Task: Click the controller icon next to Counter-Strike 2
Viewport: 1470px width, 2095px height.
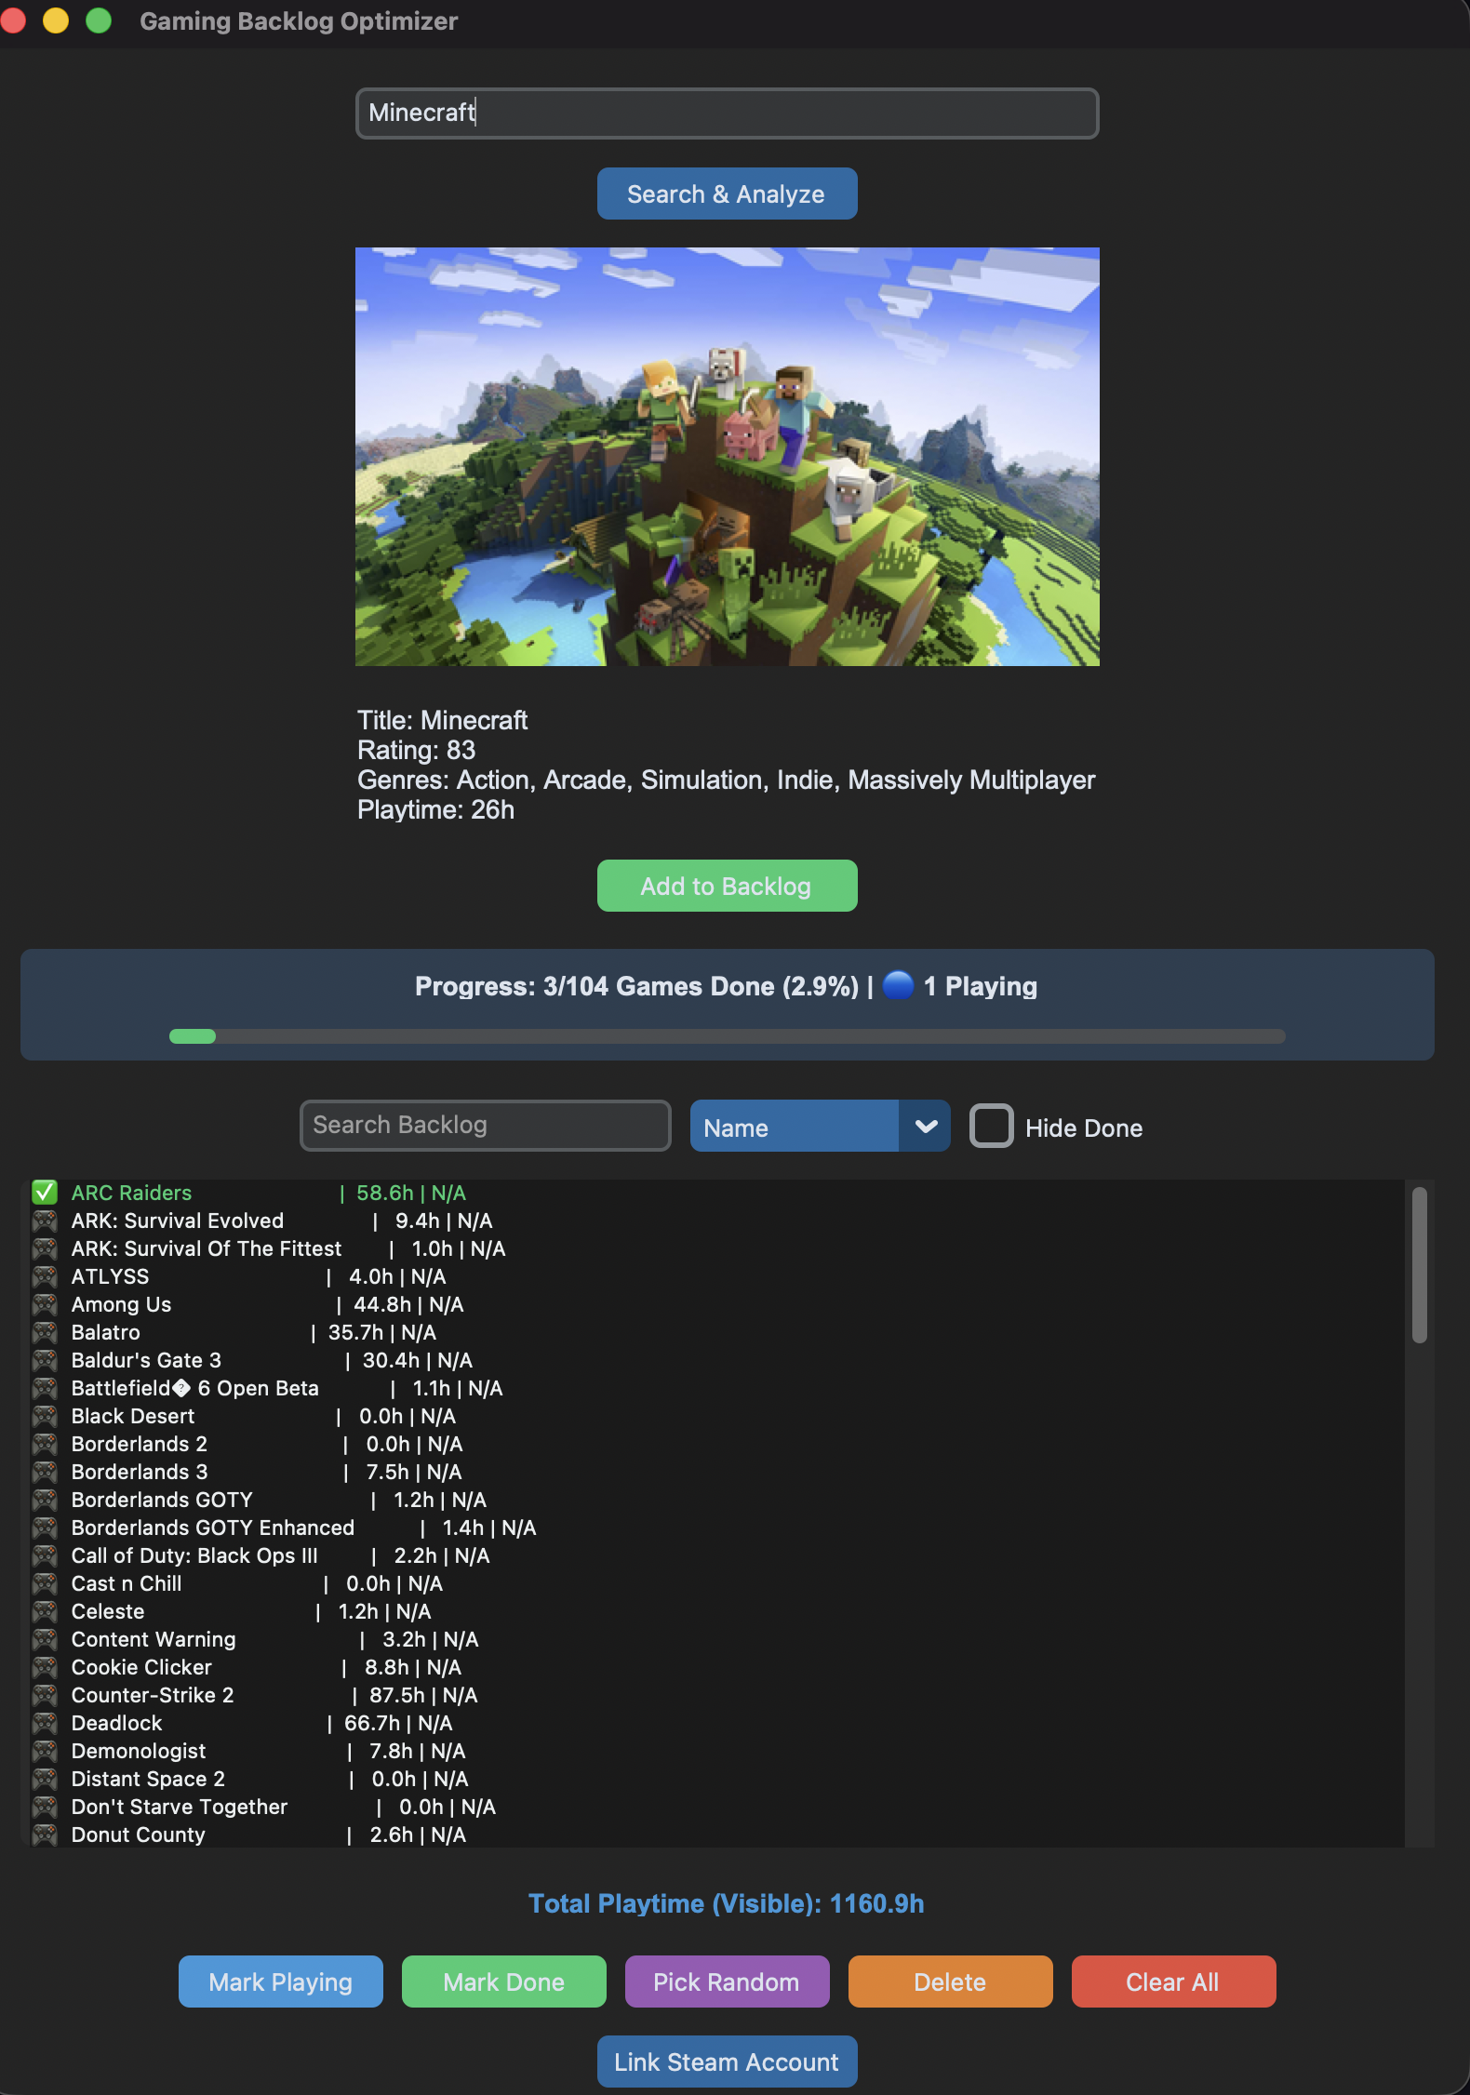Action: 45,1694
